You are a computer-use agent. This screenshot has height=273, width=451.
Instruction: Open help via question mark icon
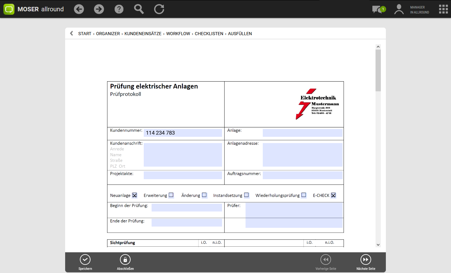click(x=119, y=9)
